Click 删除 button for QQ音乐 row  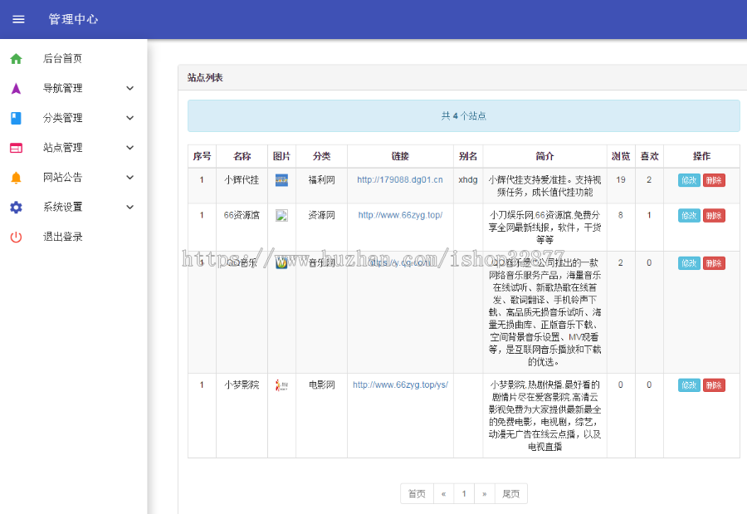(x=714, y=263)
